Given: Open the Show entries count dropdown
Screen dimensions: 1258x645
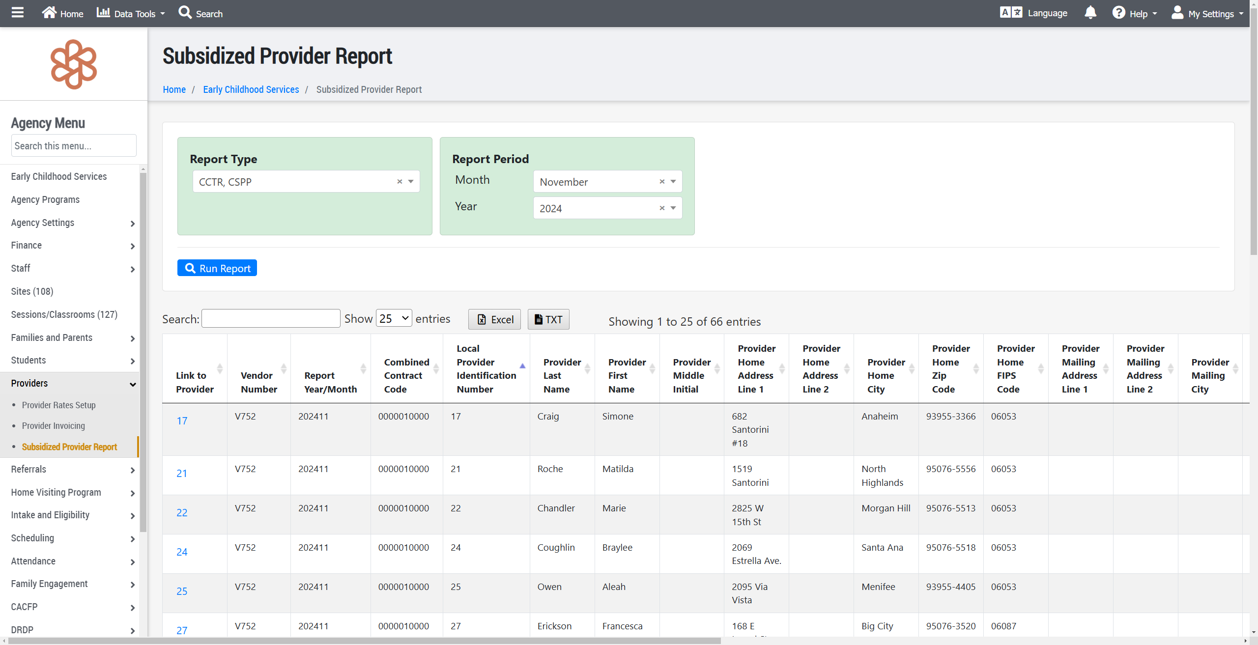Looking at the screenshot, I should coord(394,318).
